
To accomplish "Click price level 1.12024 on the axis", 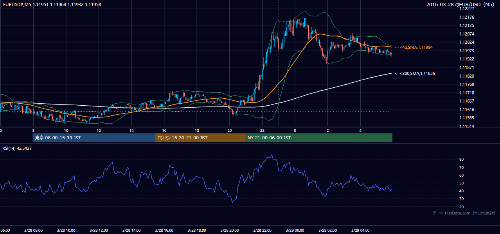I will click(467, 42).
